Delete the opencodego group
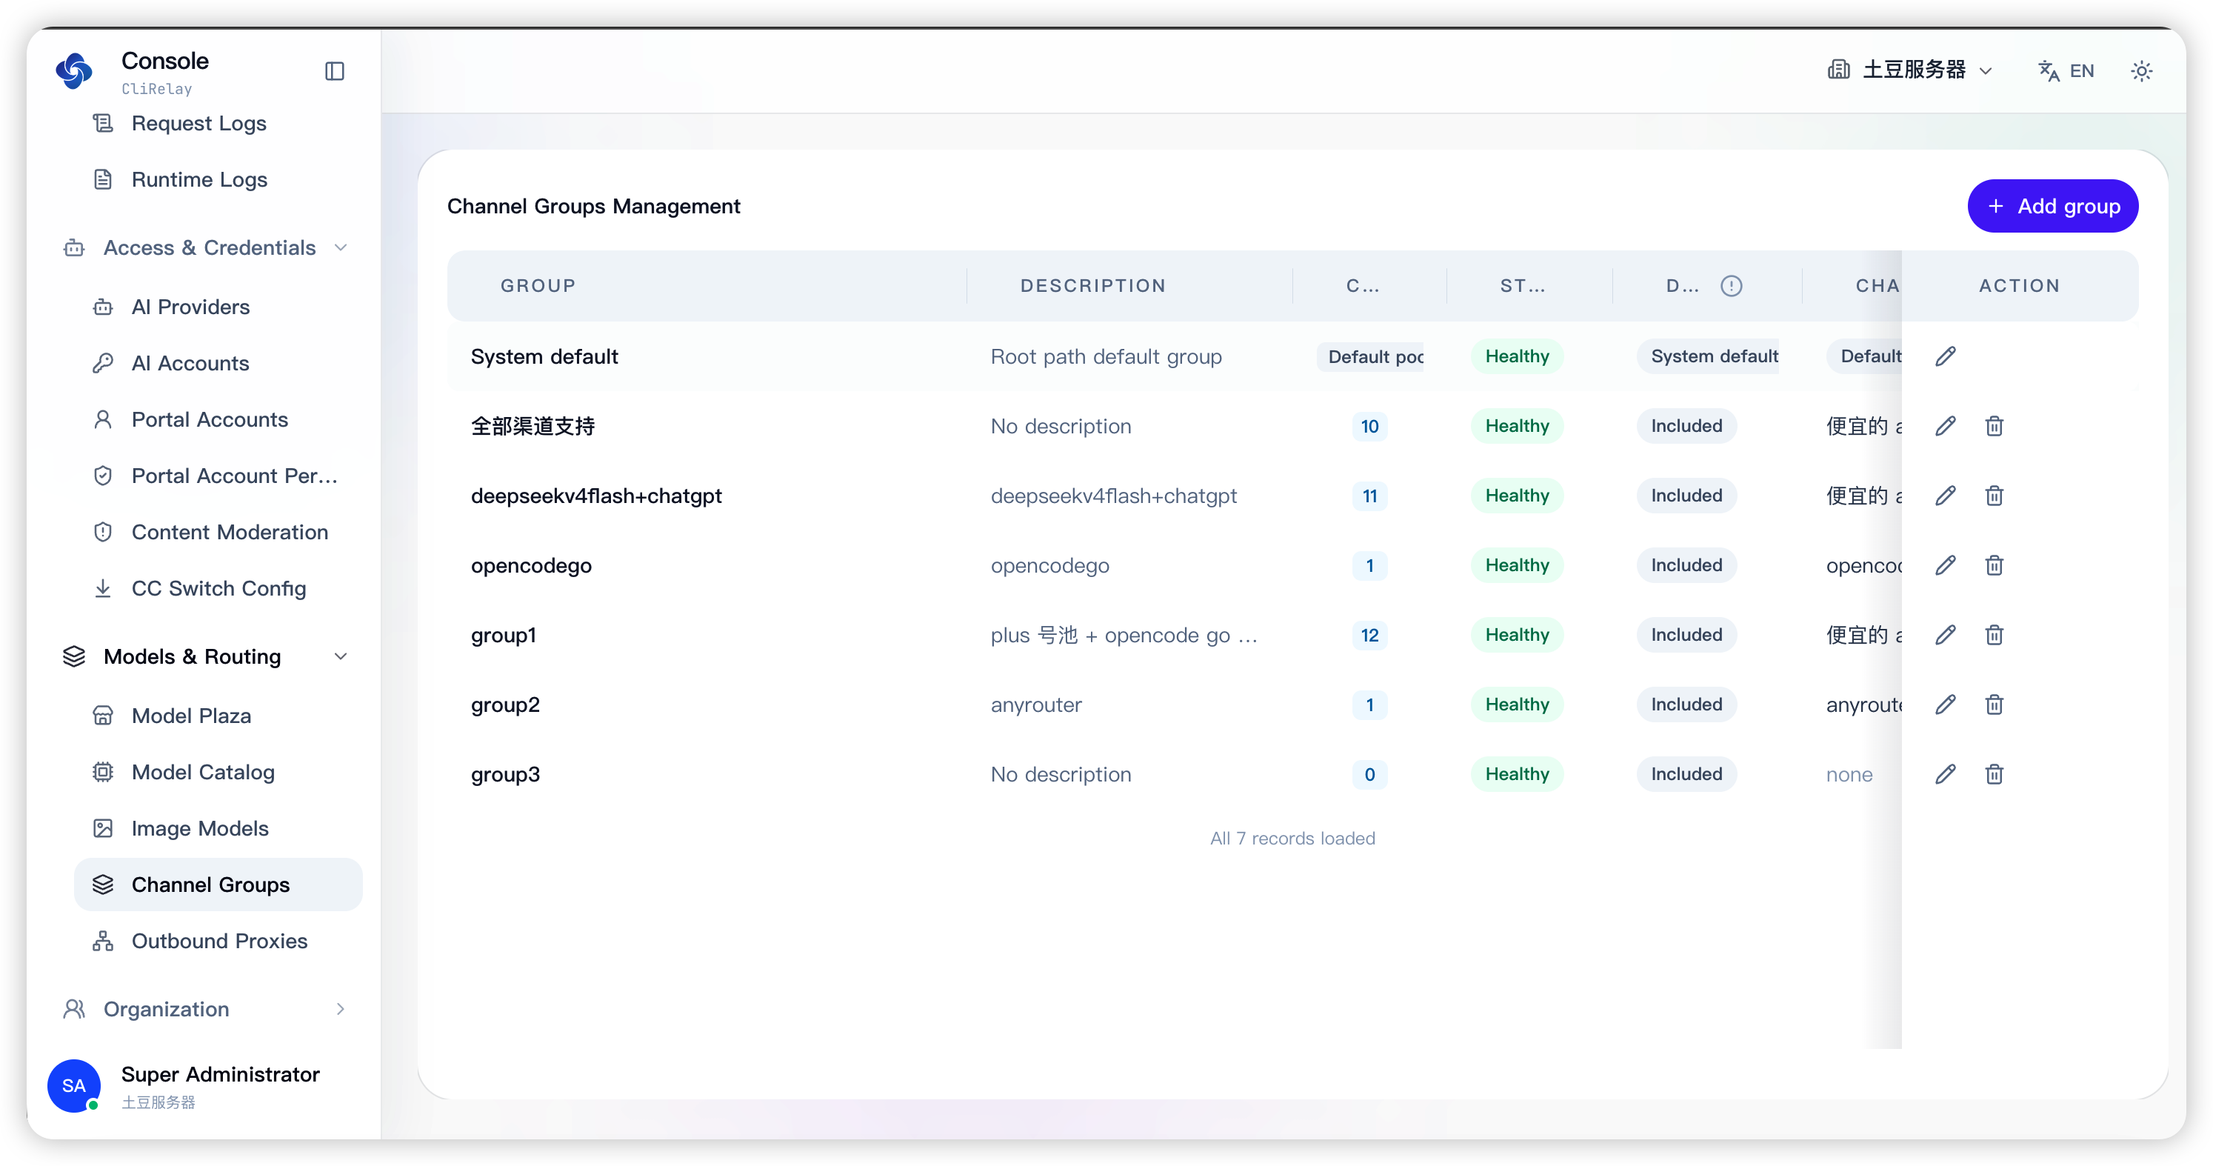2213x1166 pixels. tap(1994, 565)
